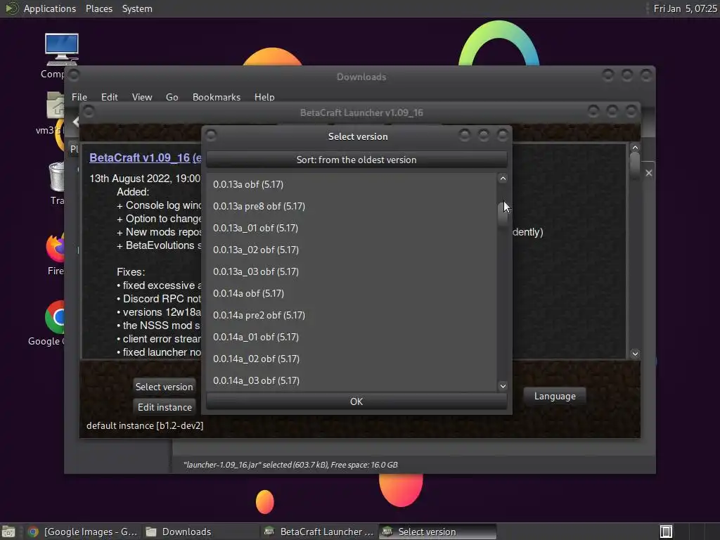
Task: Select version 0.0.14a_02 obf (5.17)
Action: coord(352,359)
